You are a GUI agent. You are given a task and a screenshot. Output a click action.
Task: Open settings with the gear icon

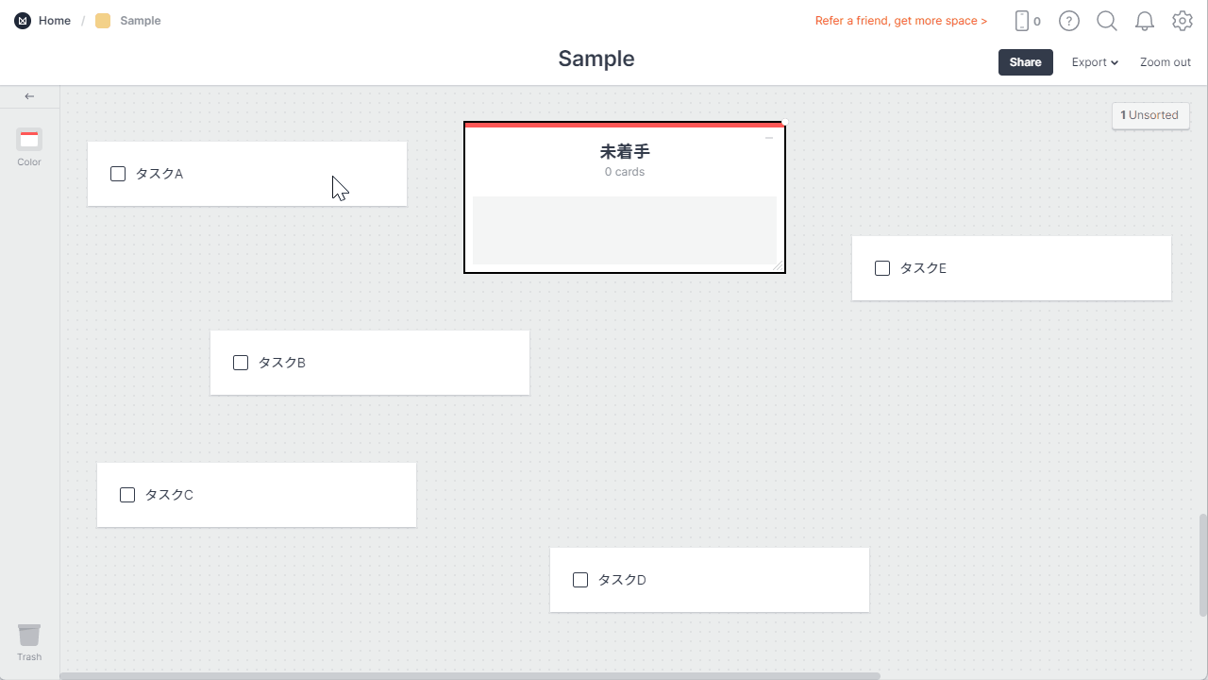point(1183,21)
